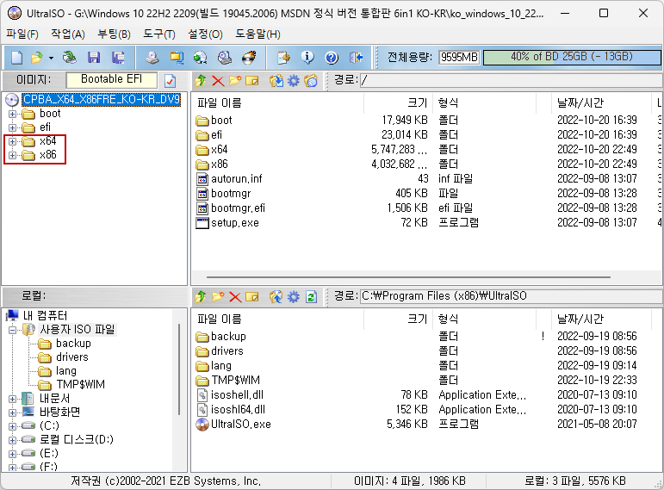
Task: Click Rename icon in local pane toolbar
Action: [252, 297]
